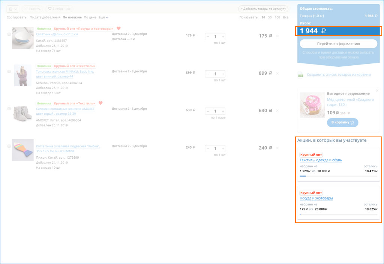Increase quantity of Толстовка MINAKU with plus
This screenshot has width=384, height=264.
coord(223,74)
